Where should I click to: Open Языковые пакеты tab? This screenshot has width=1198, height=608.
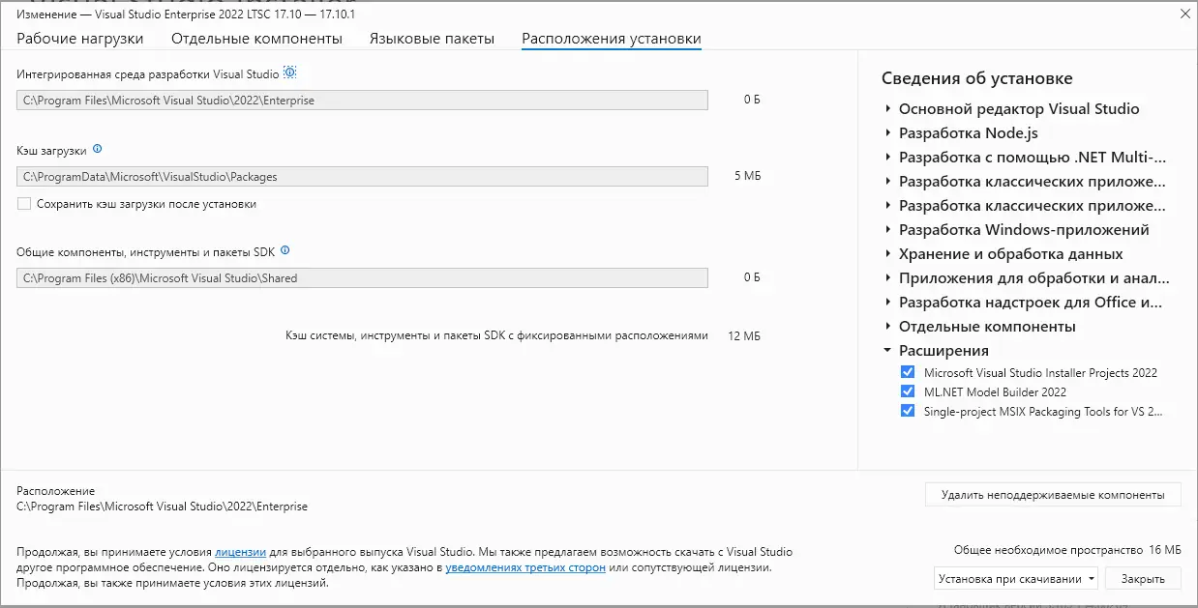[x=432, y=39]
